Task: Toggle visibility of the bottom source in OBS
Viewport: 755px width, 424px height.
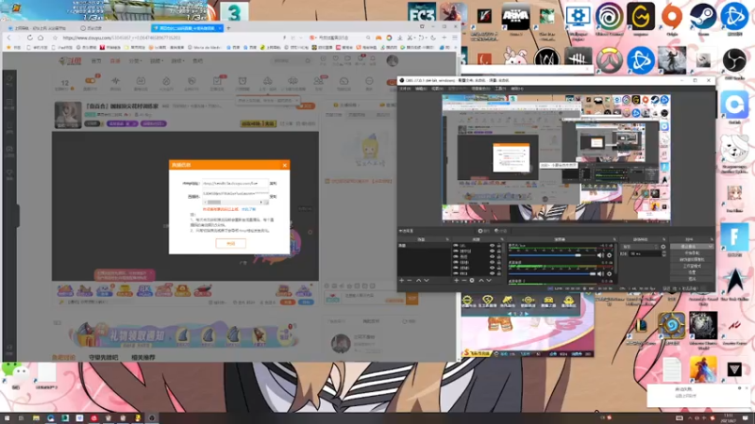Action: pos(492,273)
